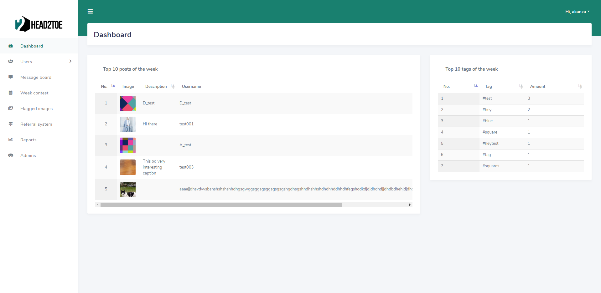Click the HEAD2TOE logo
Screen dimensions: 601x293
point(39,24)
